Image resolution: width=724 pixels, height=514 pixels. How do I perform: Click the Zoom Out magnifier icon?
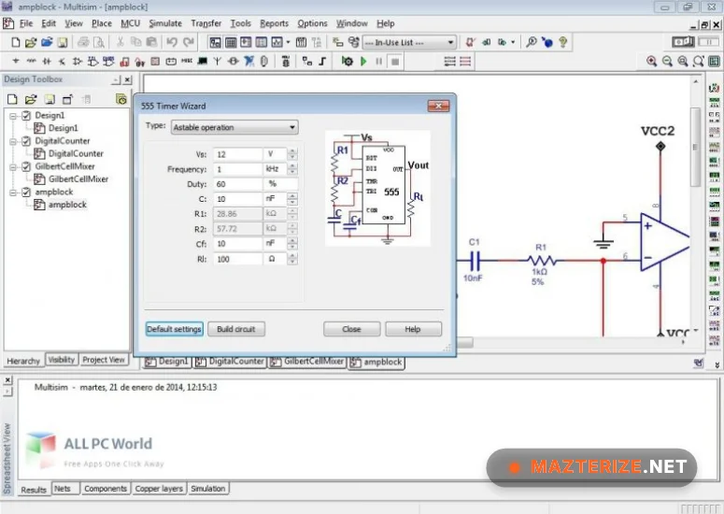[667, 62]
